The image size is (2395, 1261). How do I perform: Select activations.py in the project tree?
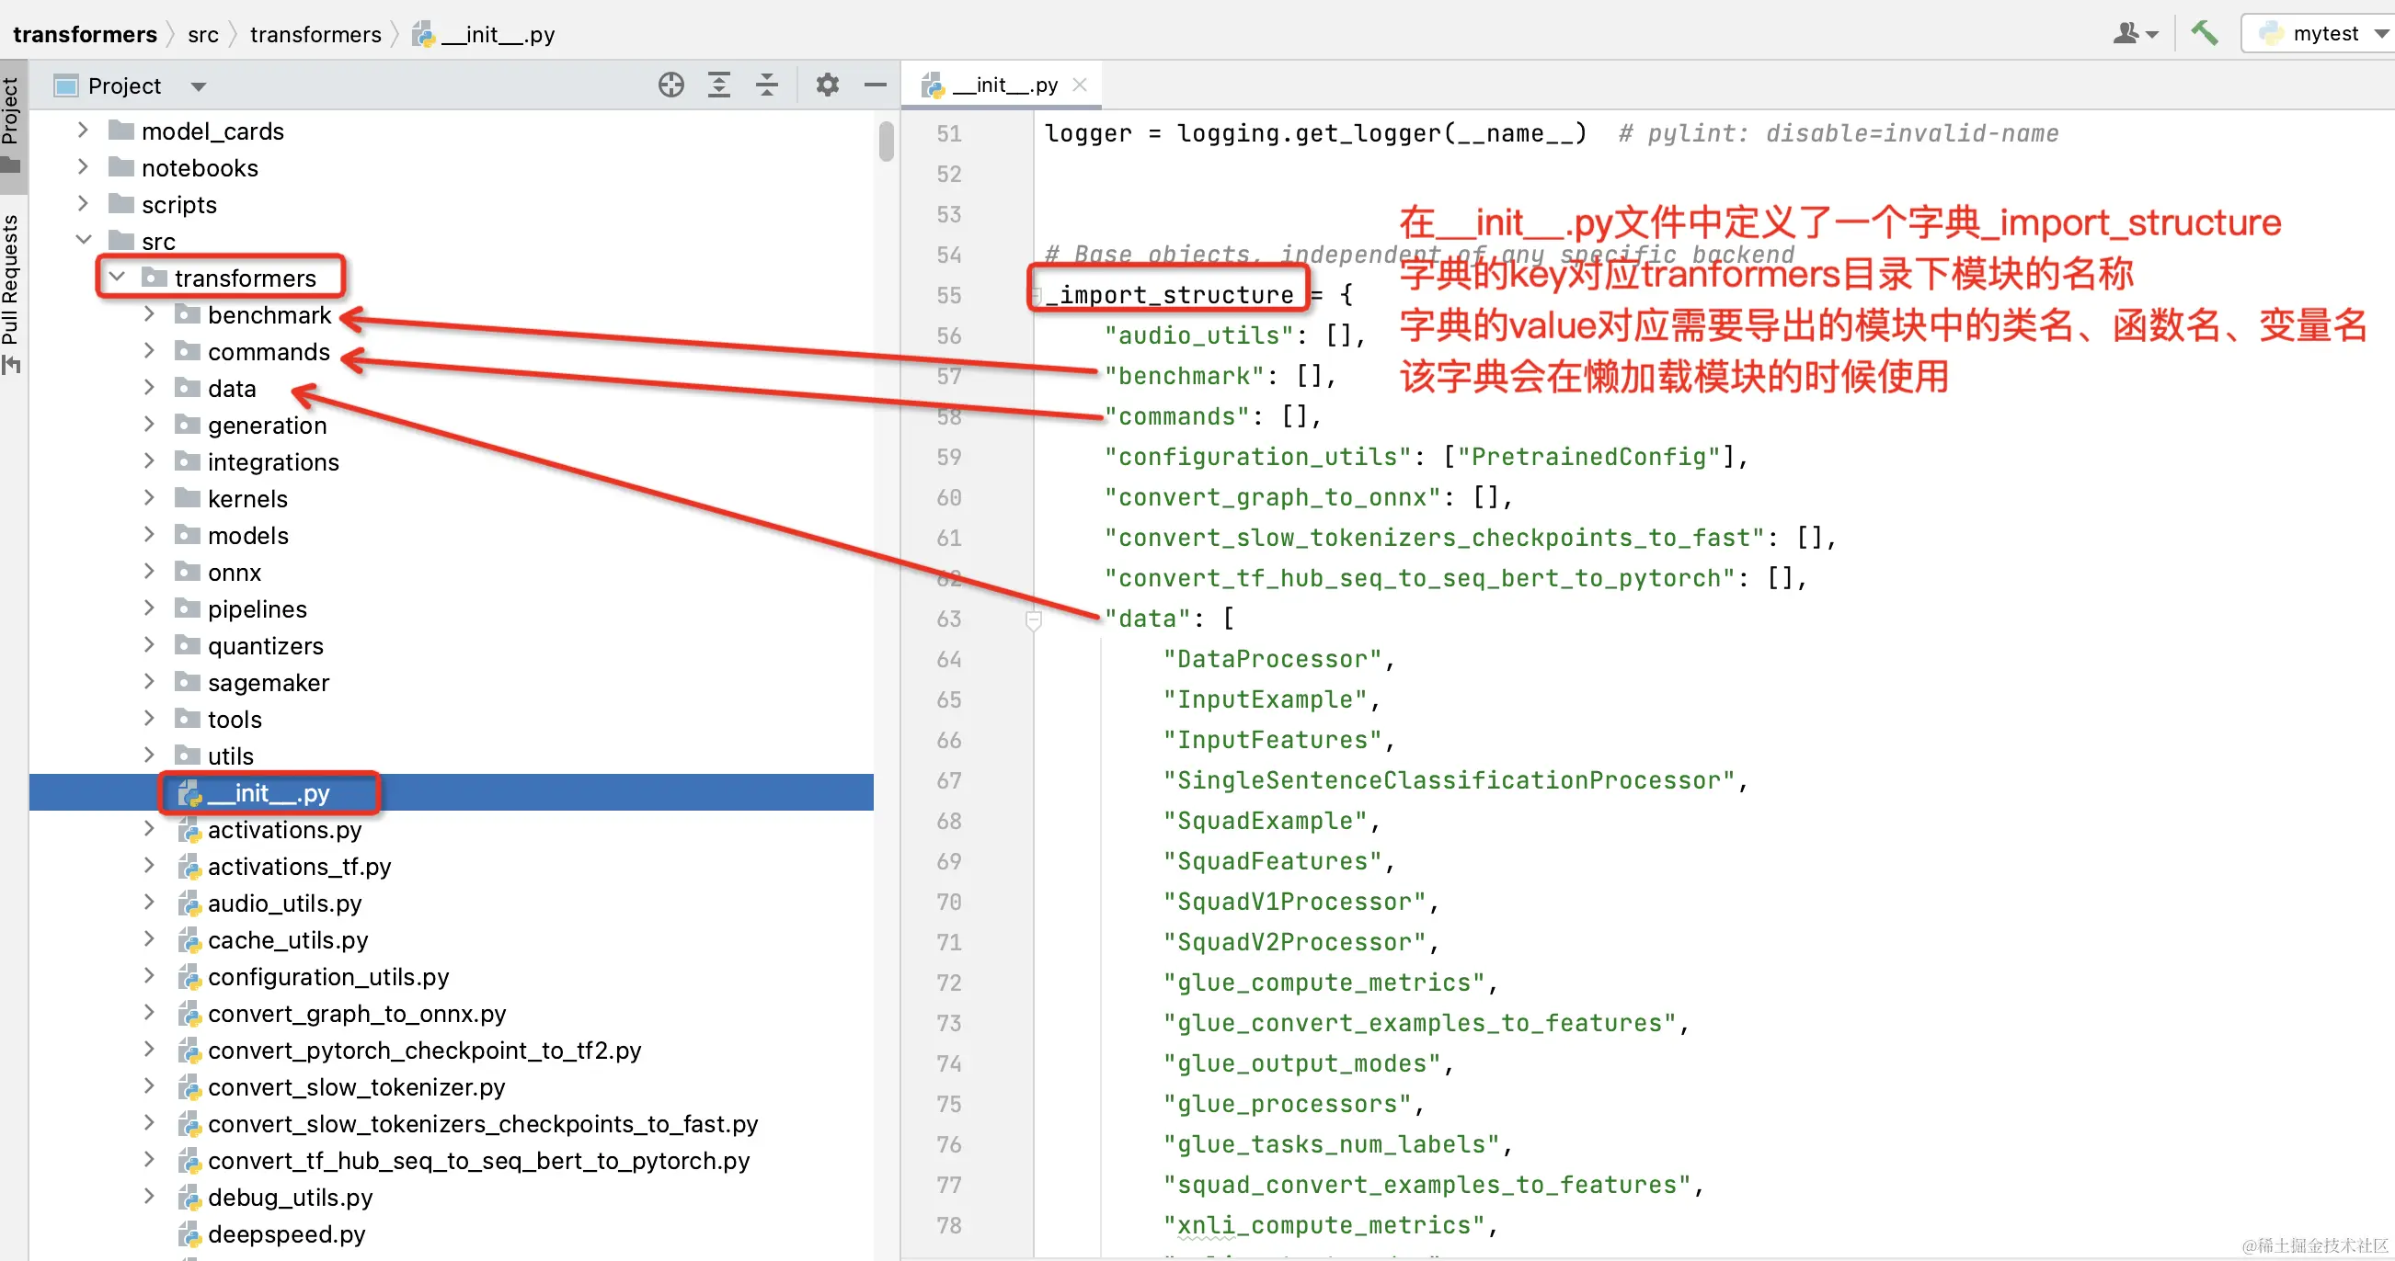tap(284, 830)
